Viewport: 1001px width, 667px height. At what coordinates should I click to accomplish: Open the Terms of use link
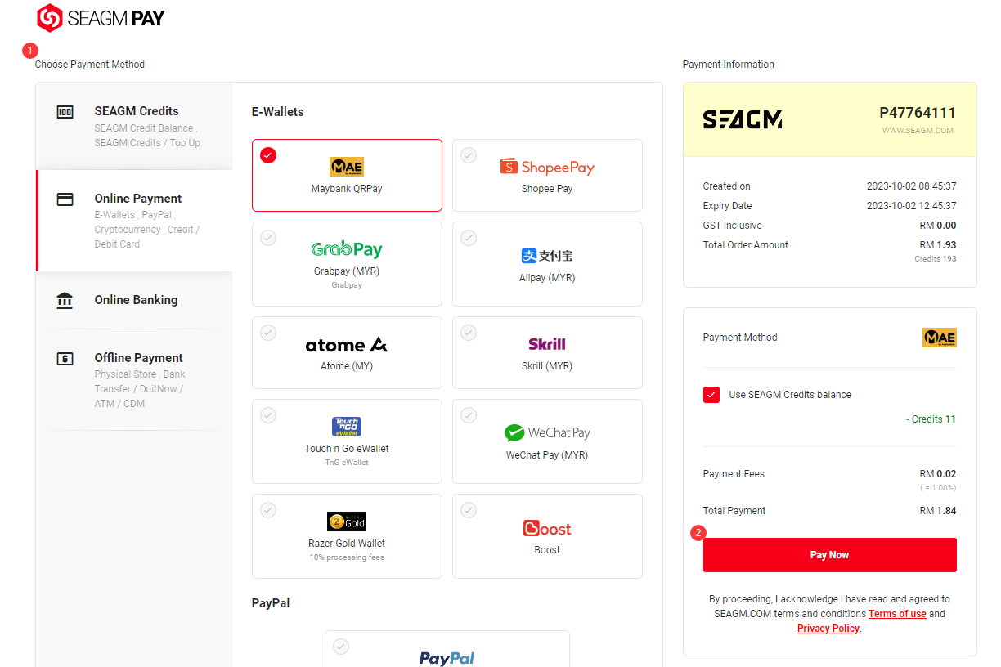pyautogui.click(x=897, y=614)
